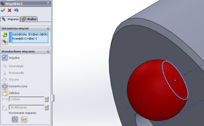Increase the 1.00mm distance with up arrow
204x126 pixels.
pyautogui.click(x=46, y=98)
